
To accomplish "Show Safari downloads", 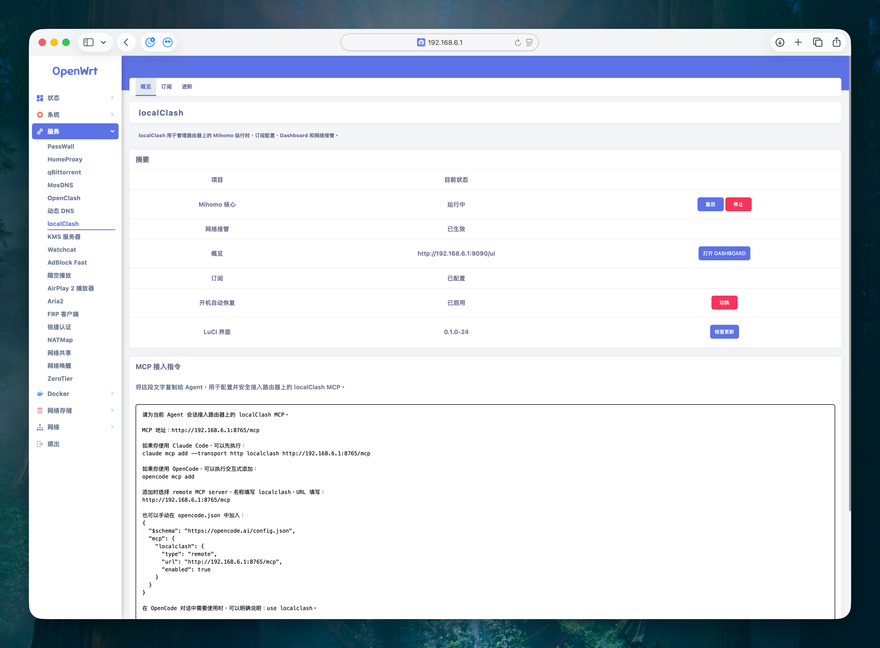I will point(780,42).
